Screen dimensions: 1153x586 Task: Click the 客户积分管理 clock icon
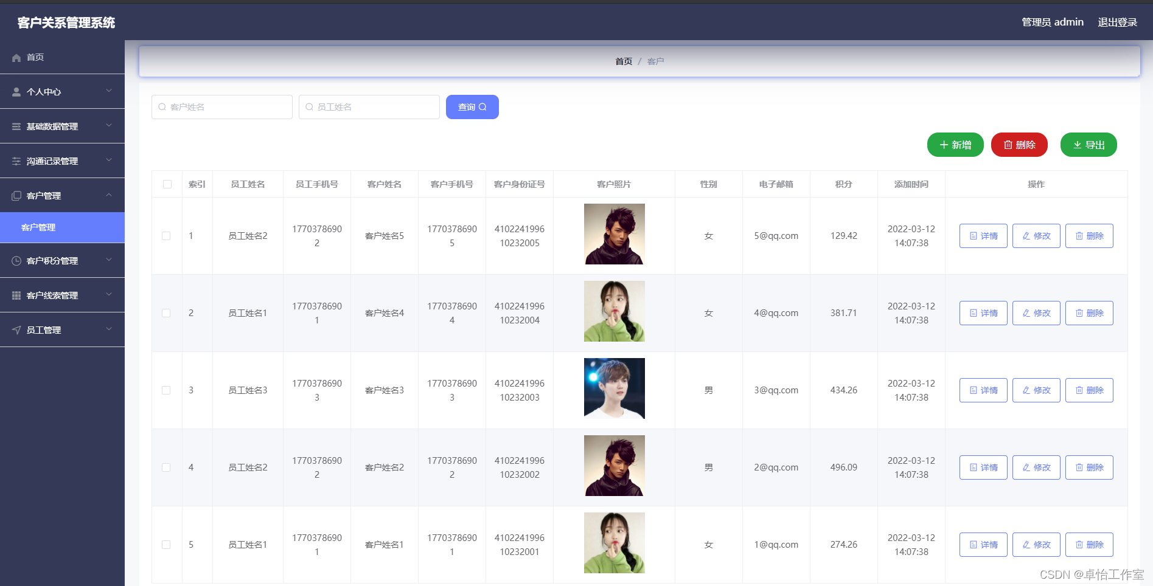pyautogui.click(x=15, y=260)
